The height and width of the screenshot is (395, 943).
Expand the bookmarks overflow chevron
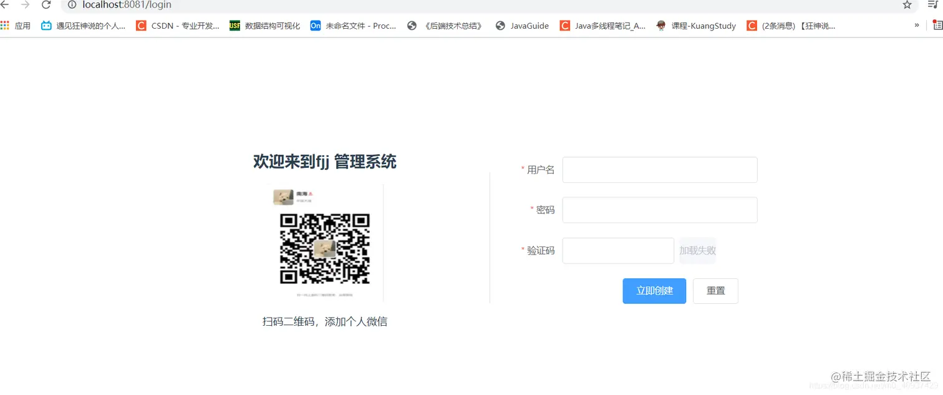tap(917, 26)
